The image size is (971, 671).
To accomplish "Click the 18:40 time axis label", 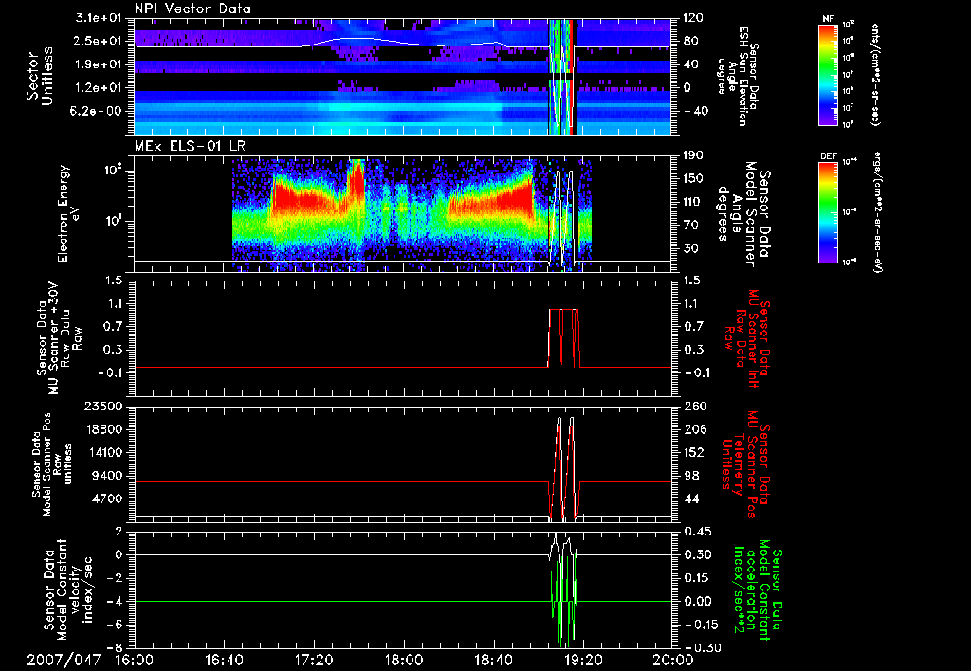I will [x=493, y=660].
